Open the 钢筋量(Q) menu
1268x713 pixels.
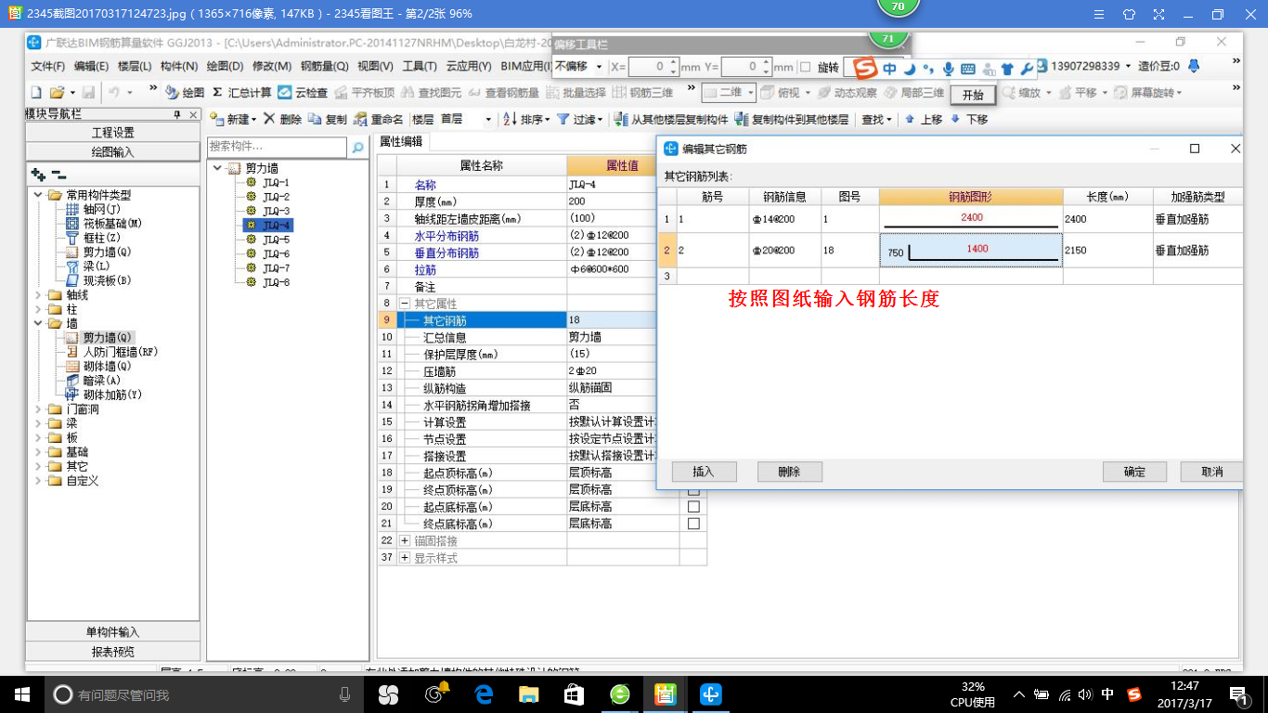324,66
